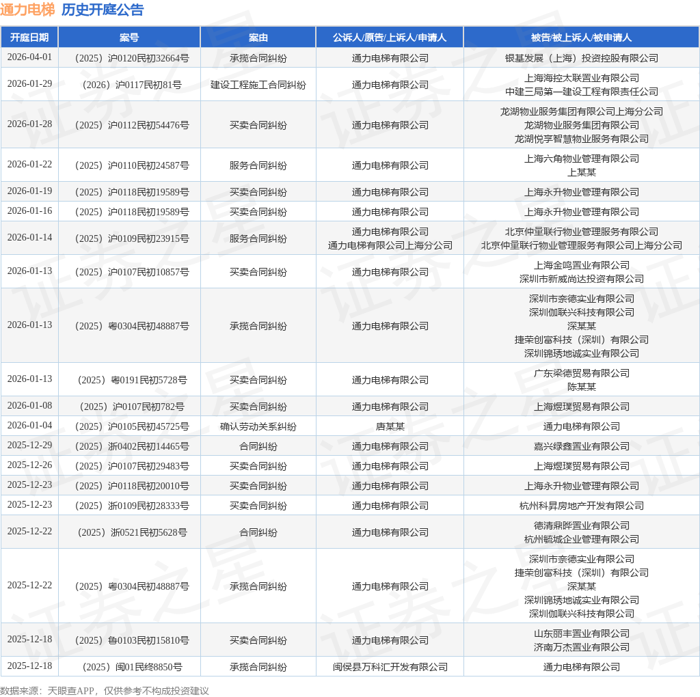Click the 确认劳动关系纠纷 cause cell
Viewport: 700px width, 697px height.
[258, 426]
